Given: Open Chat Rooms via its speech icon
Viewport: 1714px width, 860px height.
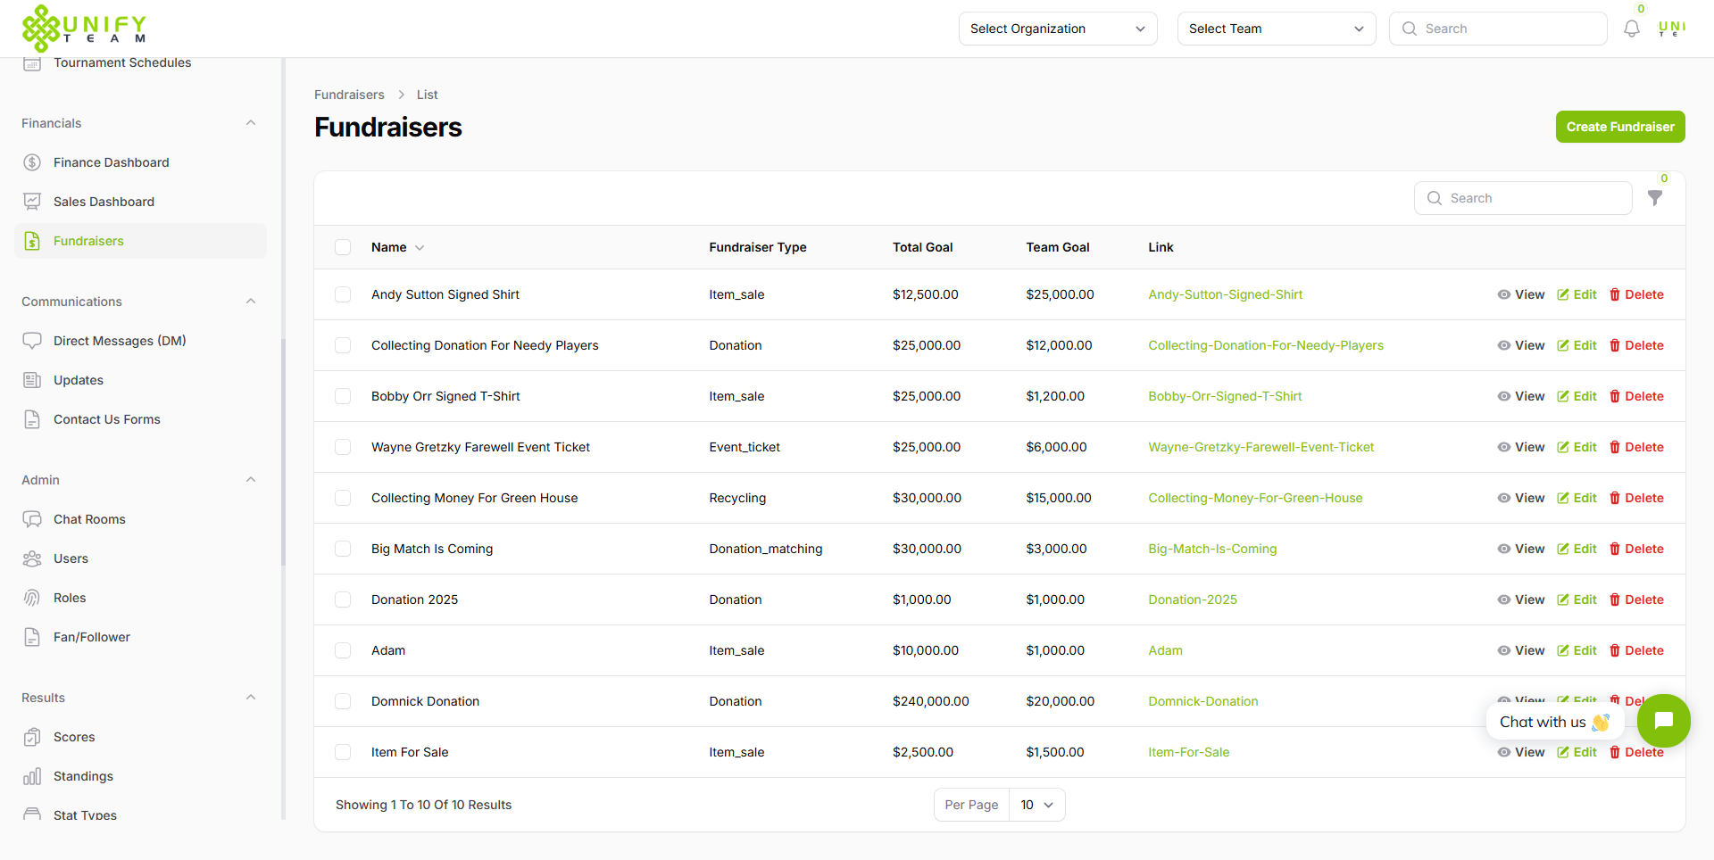Looking at the screenshot, I should coord(32,518).
